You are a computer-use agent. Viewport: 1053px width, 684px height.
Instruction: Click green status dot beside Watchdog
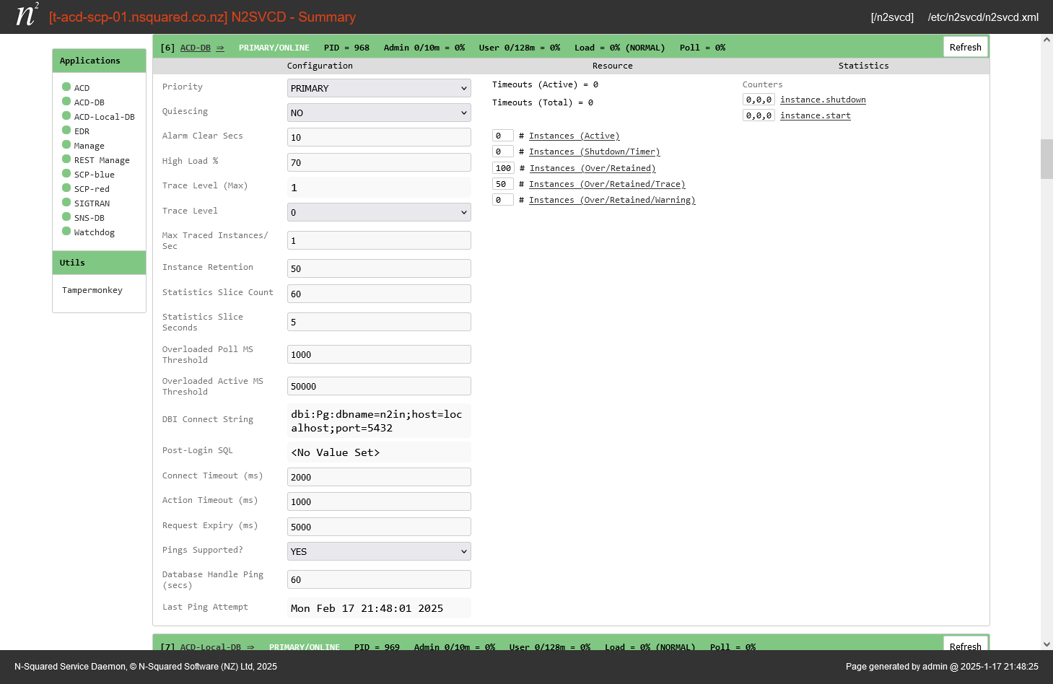[66, 232]
